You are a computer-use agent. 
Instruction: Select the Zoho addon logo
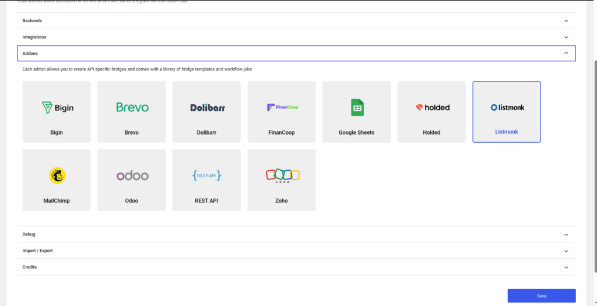283,176
